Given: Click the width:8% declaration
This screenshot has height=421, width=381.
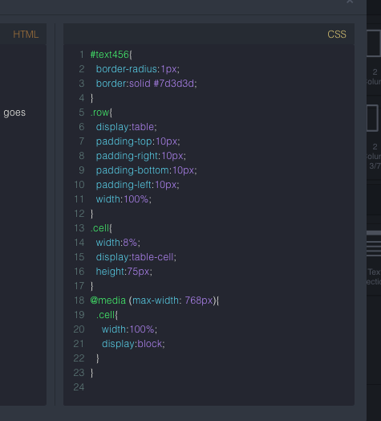Looking at the screenshot, I should tap(118, 243).
